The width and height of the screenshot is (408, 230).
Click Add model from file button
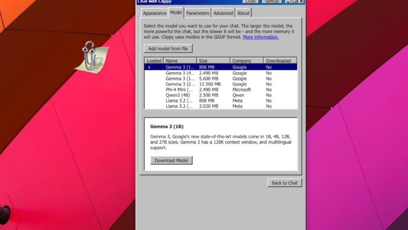coord(168,48)
